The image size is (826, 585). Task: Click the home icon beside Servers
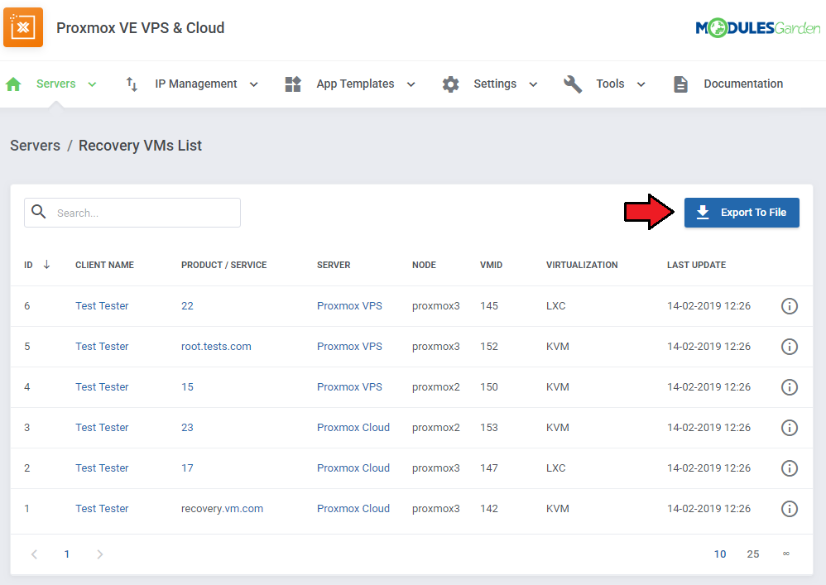14,84
